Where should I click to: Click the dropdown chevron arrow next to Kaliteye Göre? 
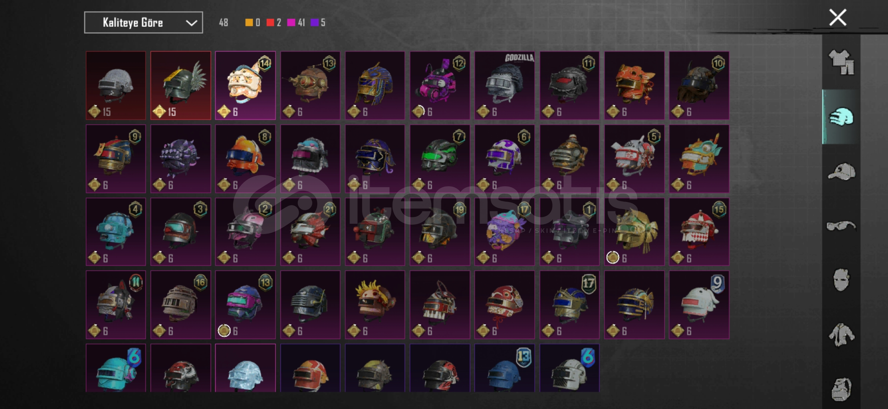coord(191,23)
